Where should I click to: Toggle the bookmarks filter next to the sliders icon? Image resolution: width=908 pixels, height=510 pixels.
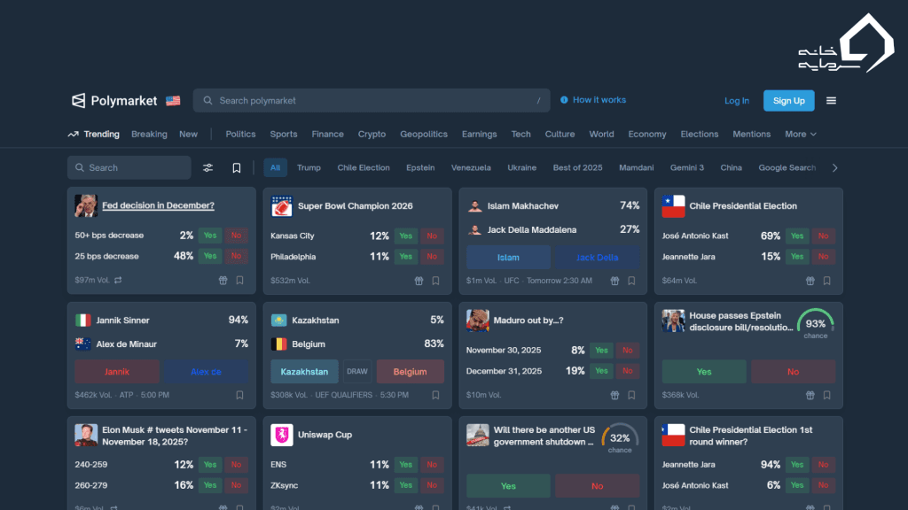coord(237,168)
